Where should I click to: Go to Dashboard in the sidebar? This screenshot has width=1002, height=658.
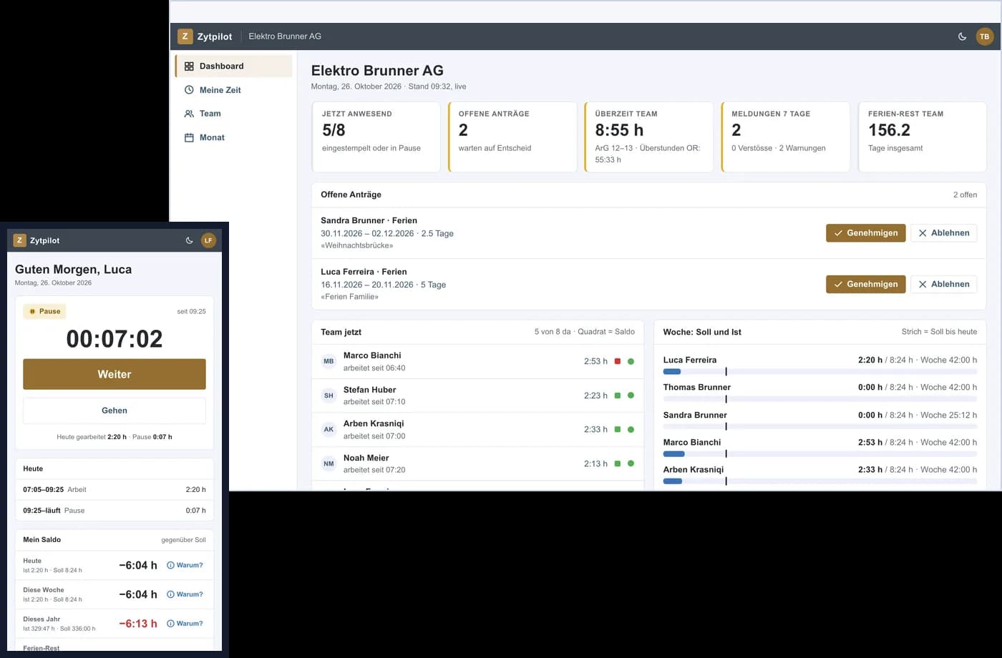[x=233, y=66]
